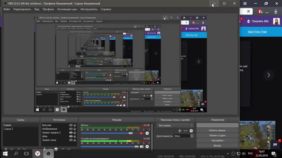Viewport: 282px width, 158px height.
Task: Click Выход button
Action: [x=217, y=145]
